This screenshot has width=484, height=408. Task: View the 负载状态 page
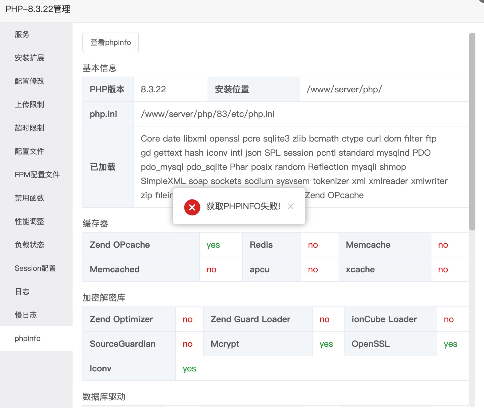[x=30, y=245]
